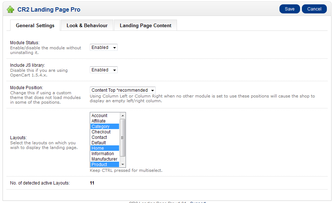Screen dimensions: 333x203
Task: Click the detected active layouts count 11
Action: (x=92, y=183)
